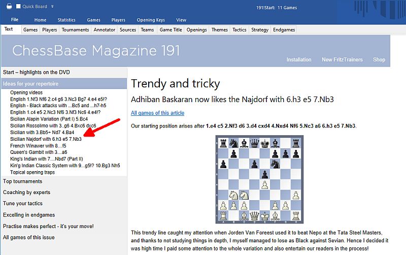Open the Opening videos entry
Screen dimensions: 406x255
[x=26, y=92]
